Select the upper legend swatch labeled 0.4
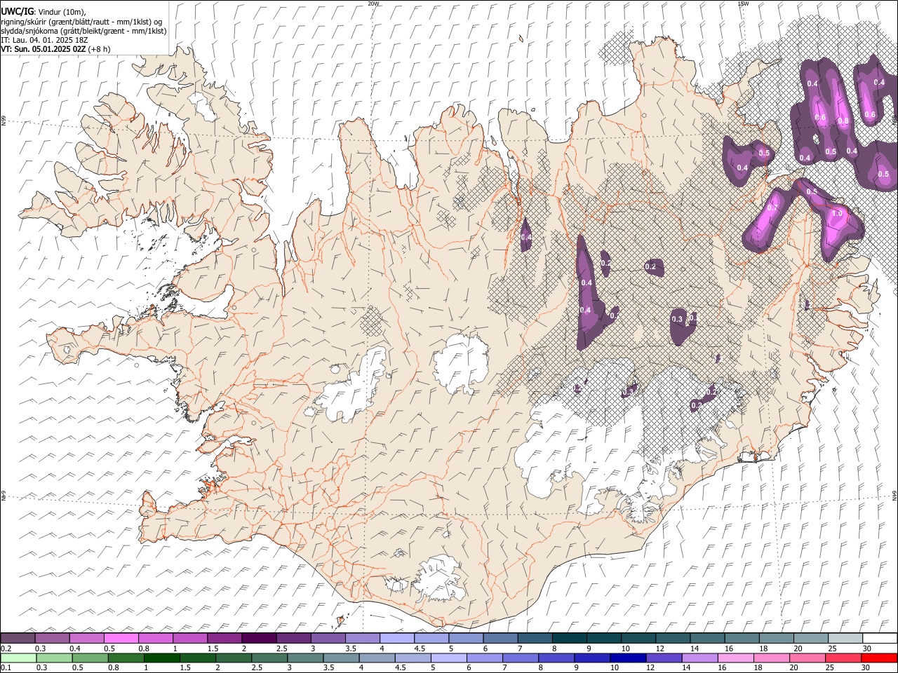Viewport: 898px width, 673px height. (x=86, y=638)
